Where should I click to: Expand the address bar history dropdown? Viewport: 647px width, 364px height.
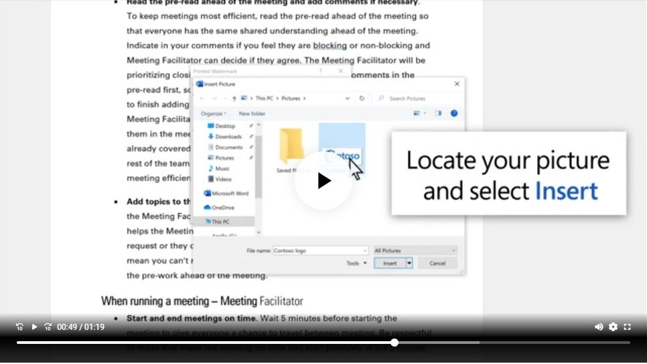(x=348, y=99)
